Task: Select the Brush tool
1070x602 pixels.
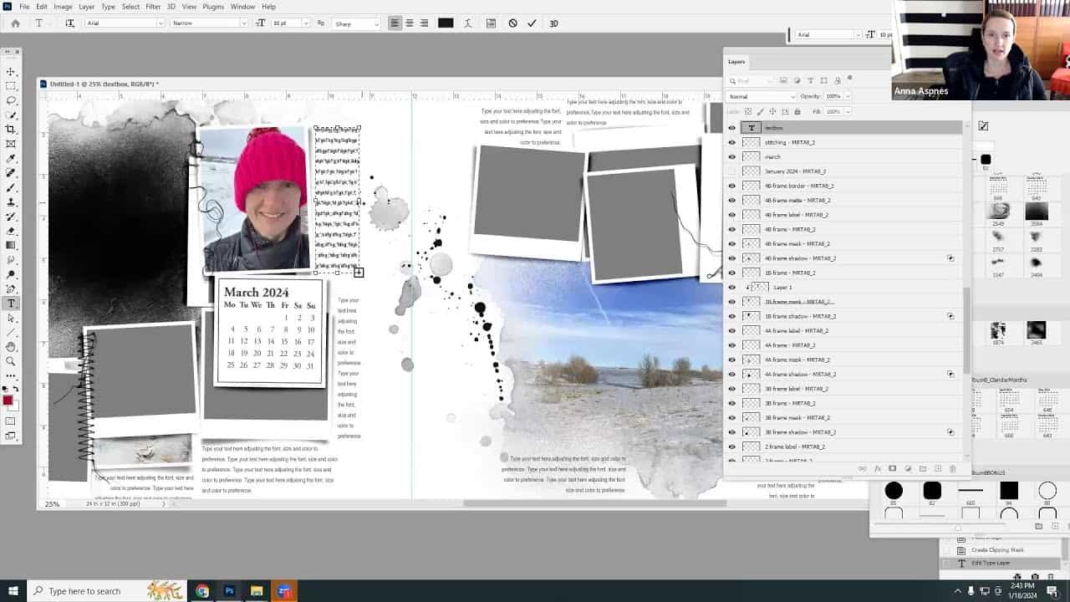Action: [x=11, y=187]
